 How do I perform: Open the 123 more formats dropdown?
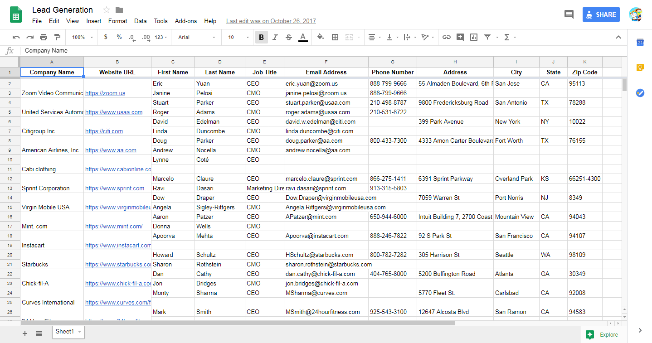[161, 37]
